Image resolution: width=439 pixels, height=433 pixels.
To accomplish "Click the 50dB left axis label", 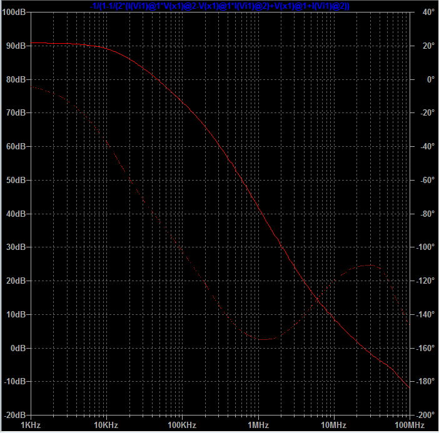I will point(16,180).
